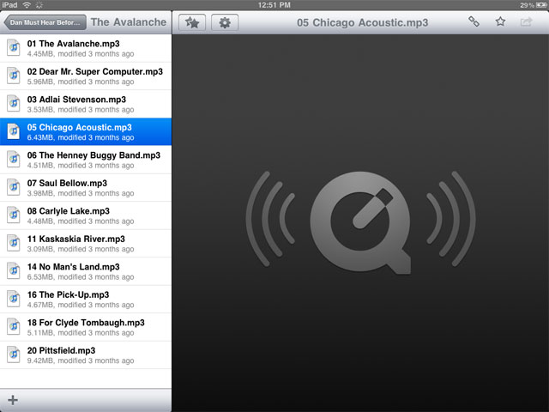The image size is (549, 412).
Task: Tap audio file icon for 08 Carlyle Lake
Action: (x=14, y=215)
